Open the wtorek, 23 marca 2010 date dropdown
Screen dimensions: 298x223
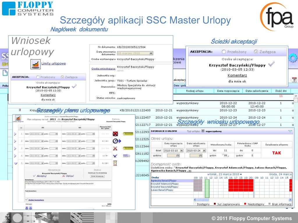click(x=241, y=174)
